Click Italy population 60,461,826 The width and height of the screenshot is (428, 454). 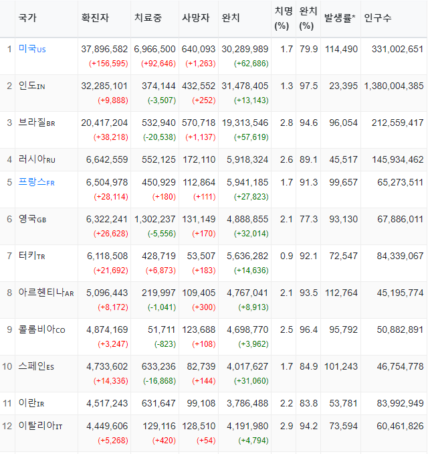pos(400,426)
